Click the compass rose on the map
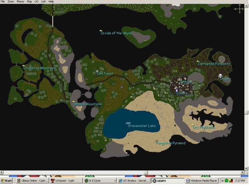Image resolution: width=249 pixels, height=187 pixels. click(x=239, y=9)
